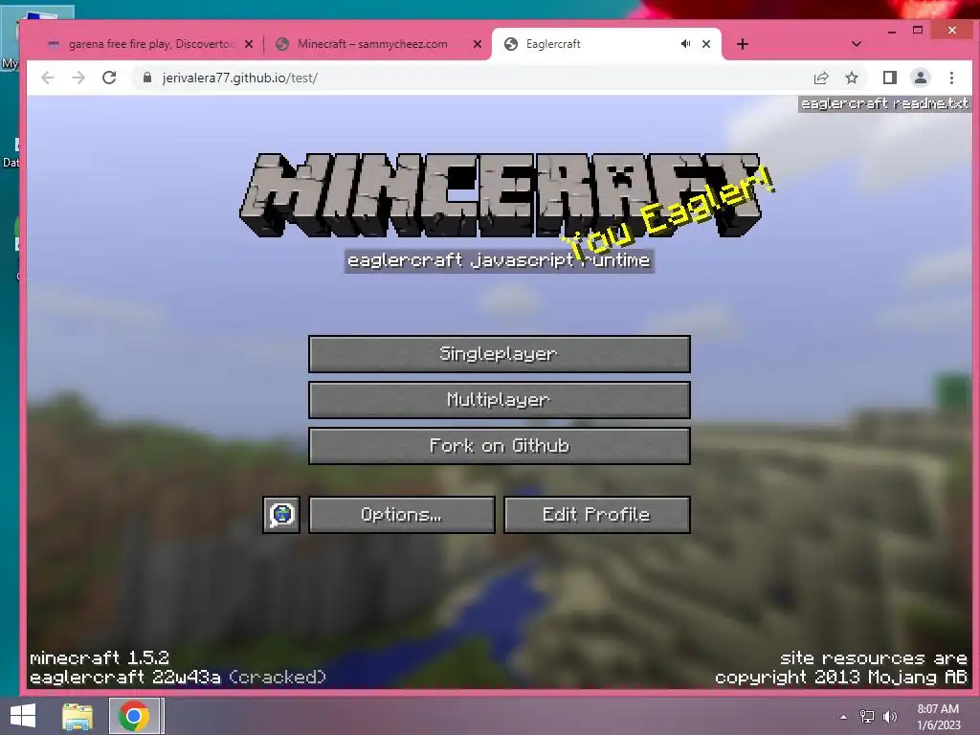Open a new browser tab
The height and width of the screenshot is (735, 980).
(743, 44)
